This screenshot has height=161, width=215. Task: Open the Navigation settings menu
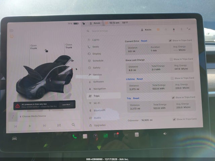click(x=97, y=89)
